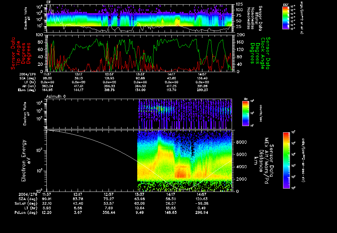337x233 pixels.
Task: Select PdLon value 148.63
Action: click(170, 212)
